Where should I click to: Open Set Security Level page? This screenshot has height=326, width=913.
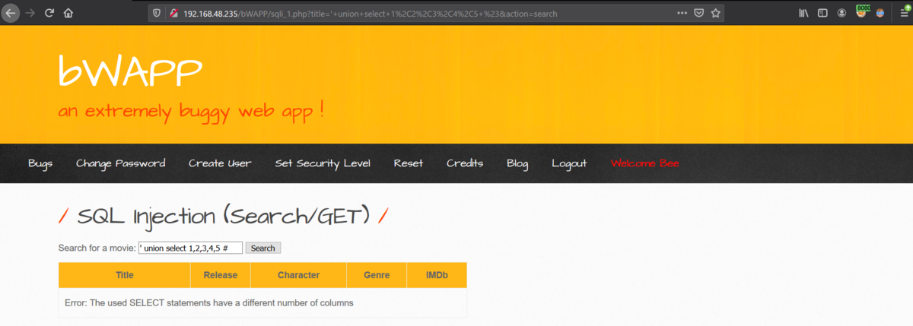[x=323, y=163]
